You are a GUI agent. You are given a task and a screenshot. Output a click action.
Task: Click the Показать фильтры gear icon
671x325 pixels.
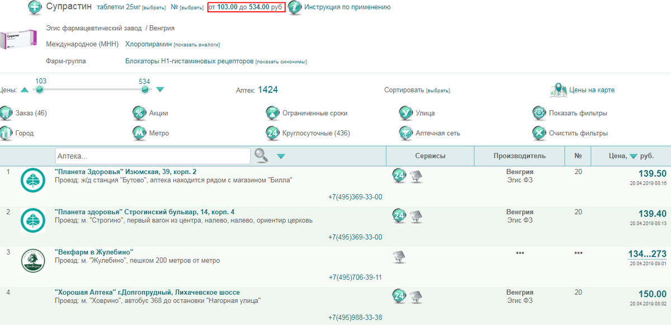(x=539, y=113)
